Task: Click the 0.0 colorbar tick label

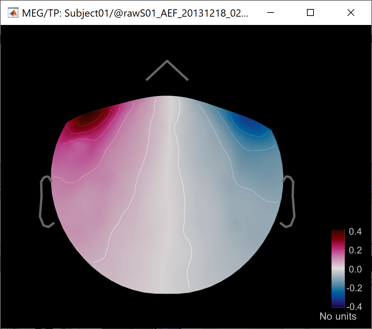Action: click(355, 269)
